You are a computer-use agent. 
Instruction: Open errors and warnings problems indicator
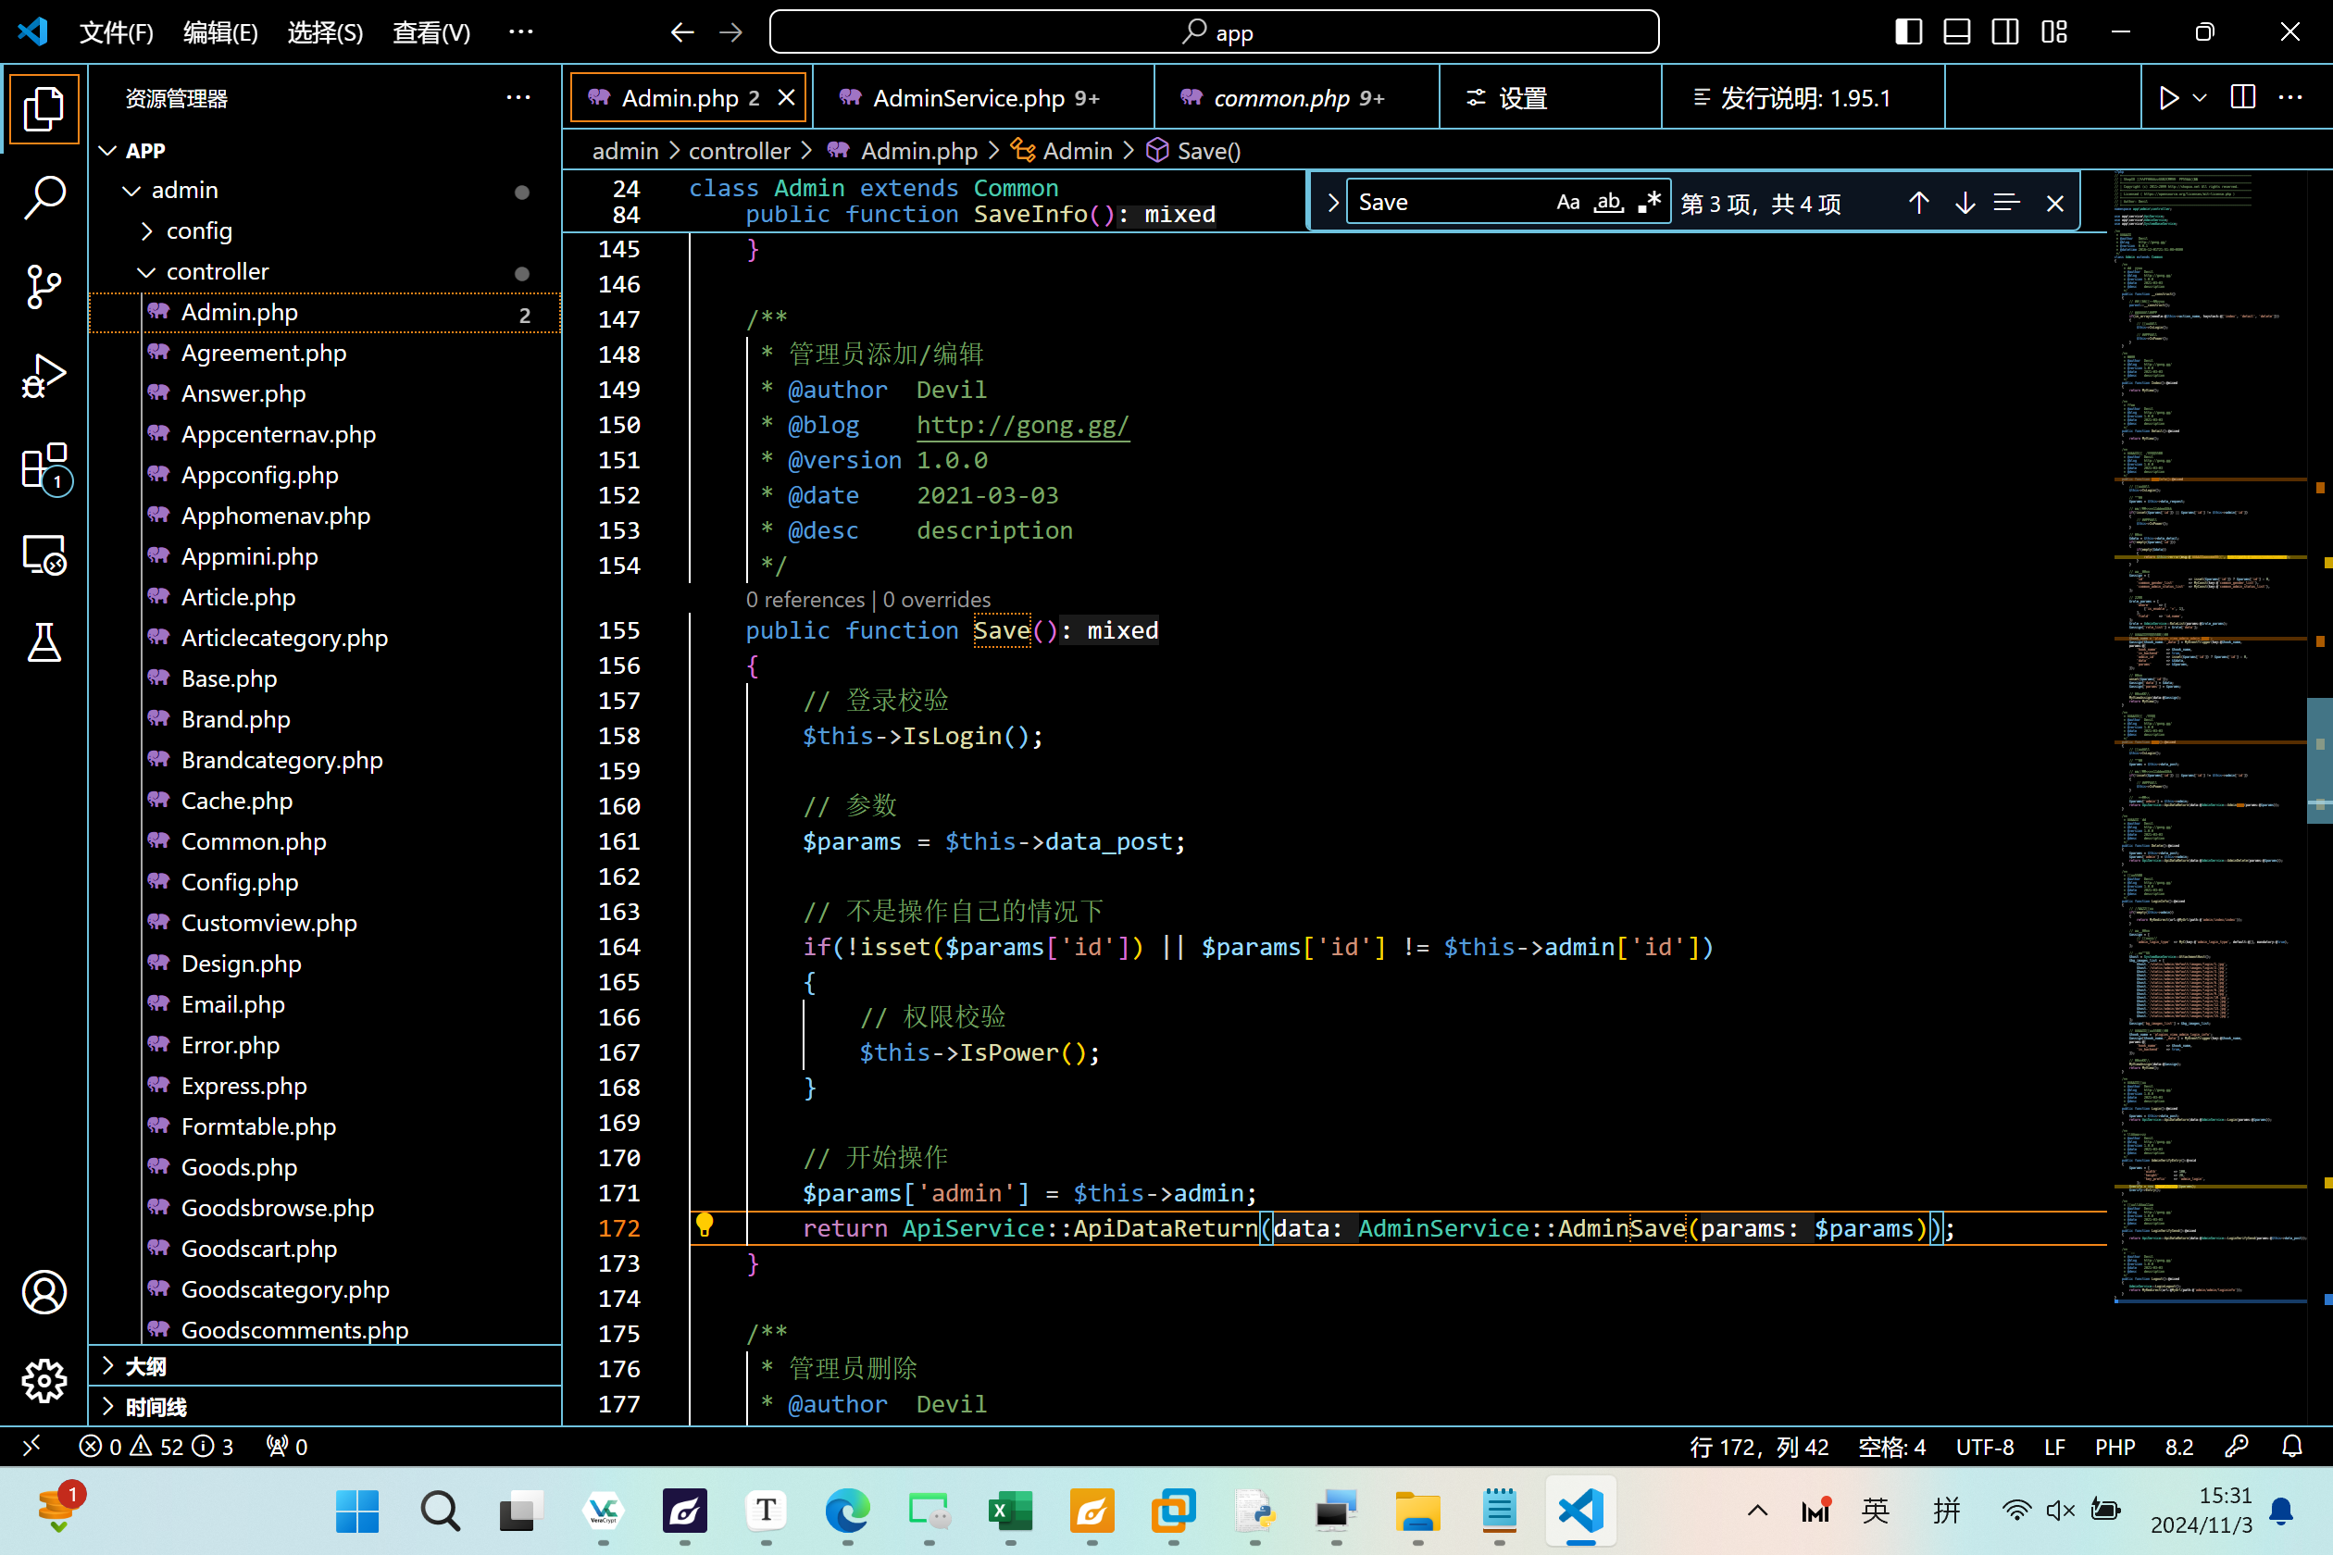pos(156,1447)
